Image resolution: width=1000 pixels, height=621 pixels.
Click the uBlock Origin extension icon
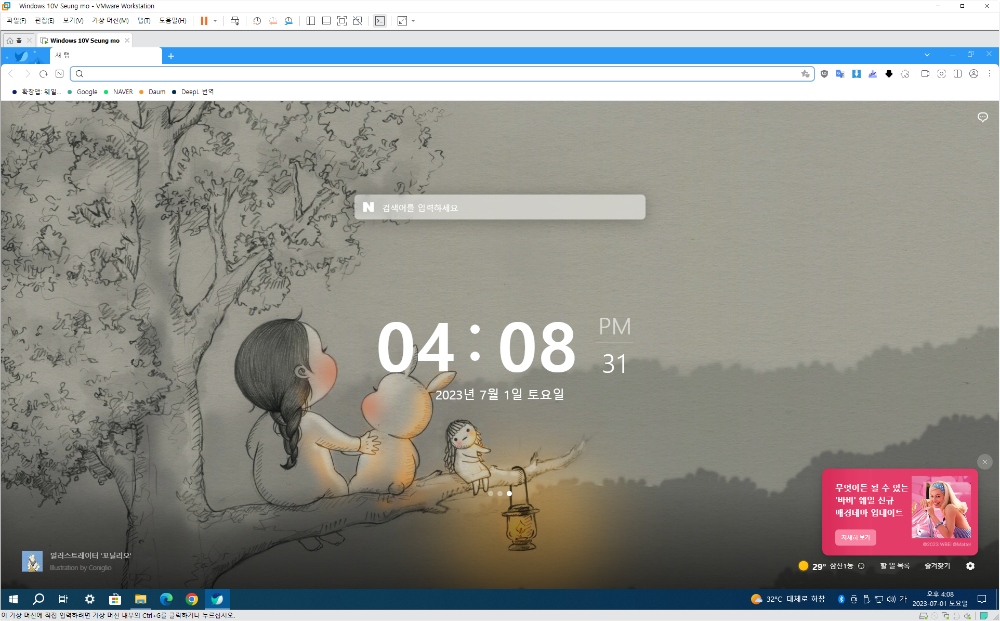824,74
